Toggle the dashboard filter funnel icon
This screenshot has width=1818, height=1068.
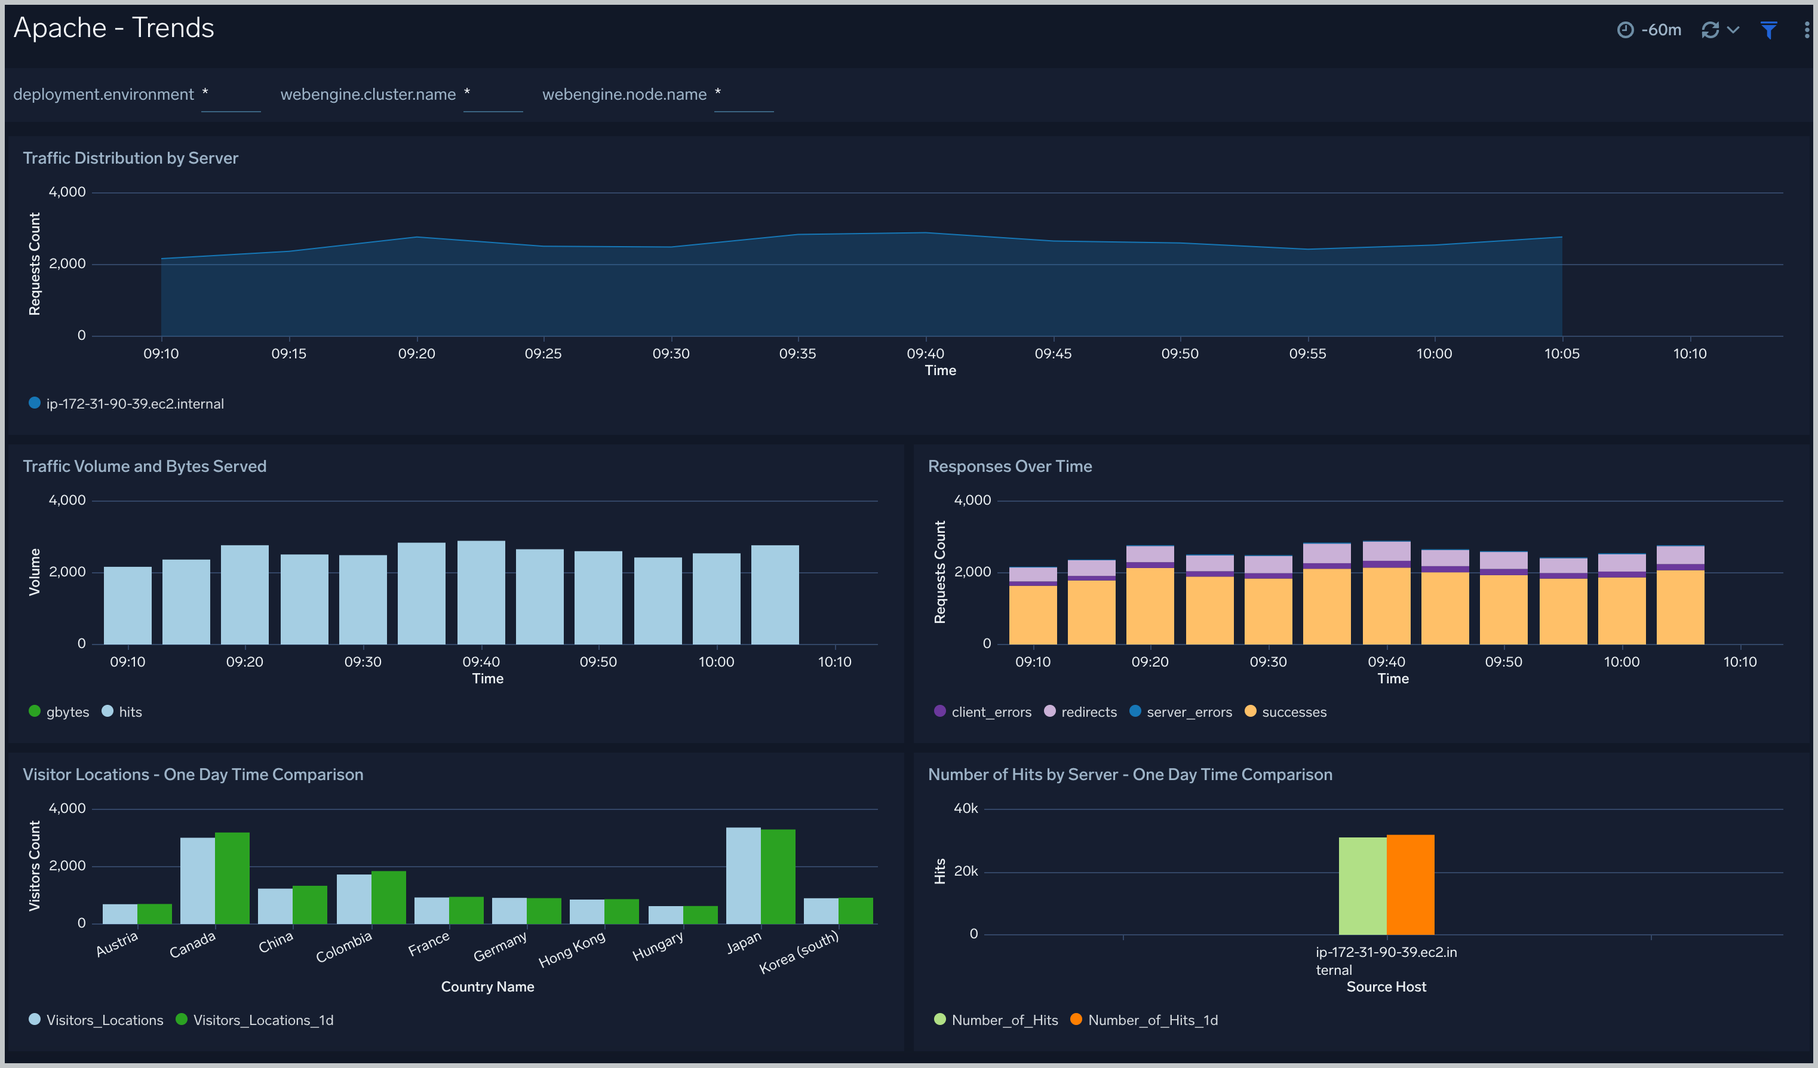[1768, 30]
